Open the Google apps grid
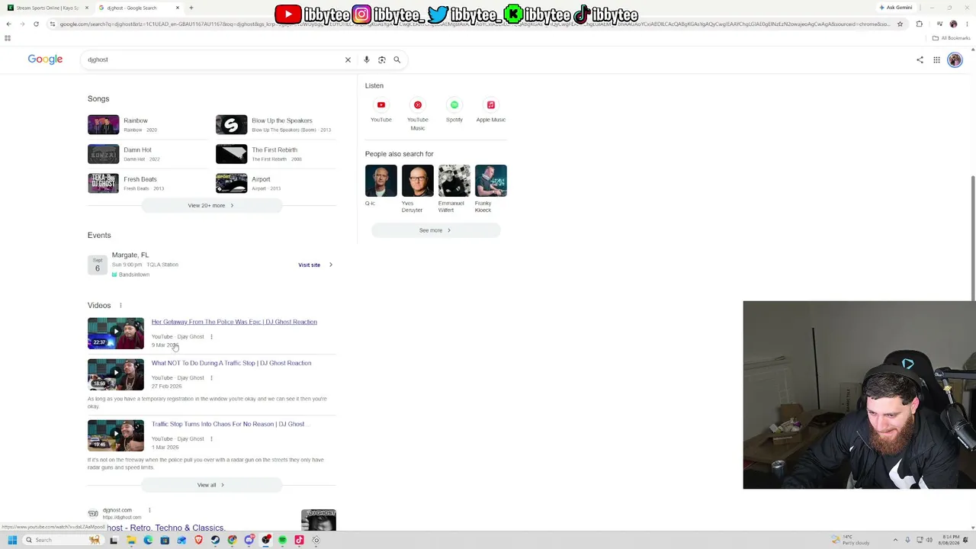 pos(936,59)
